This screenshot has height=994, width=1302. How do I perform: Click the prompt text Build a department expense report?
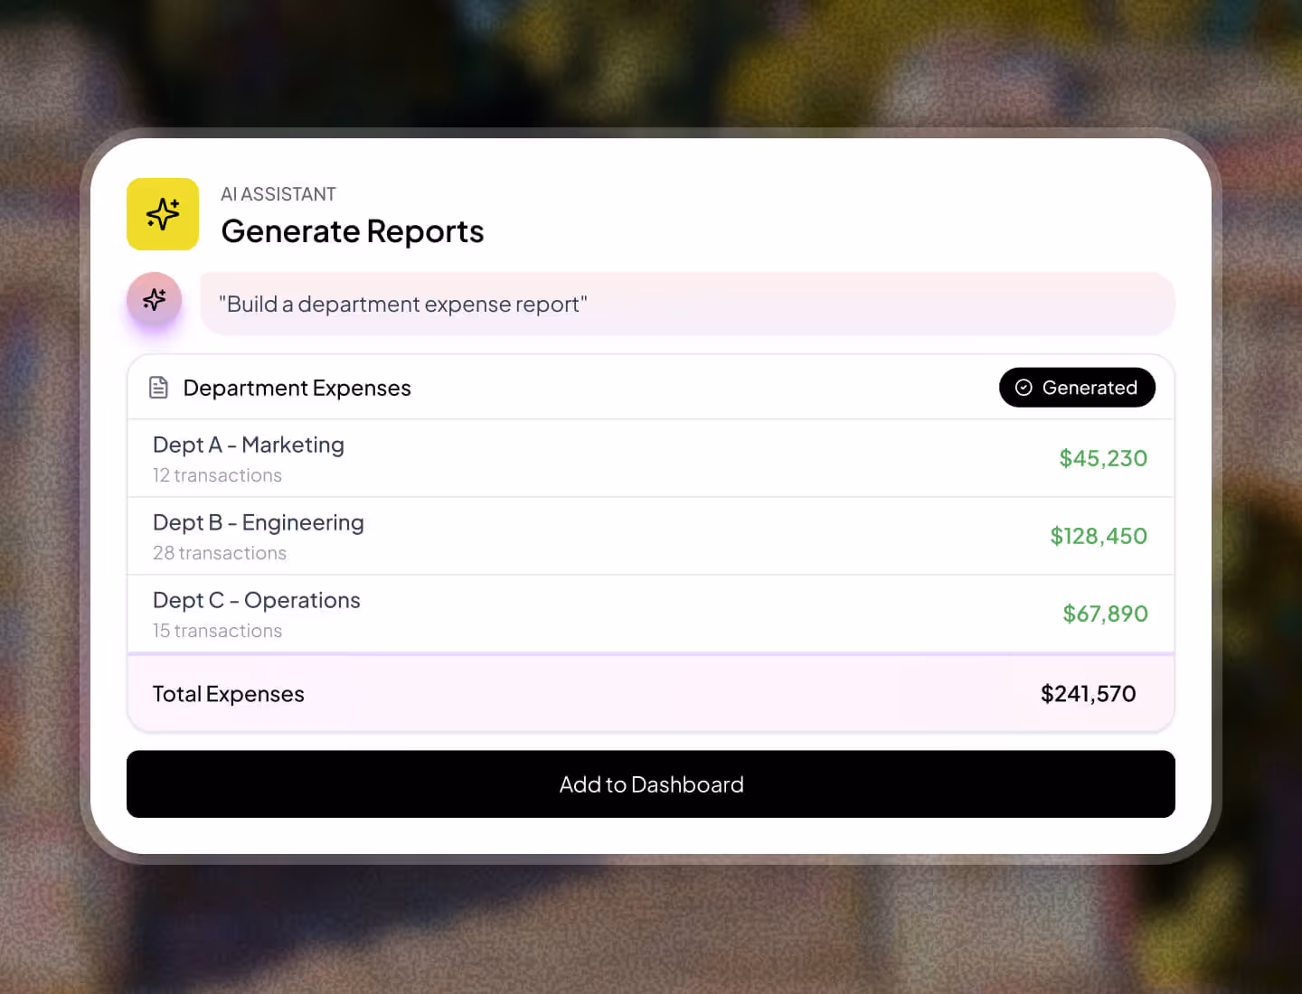click(x=401, y=304)
